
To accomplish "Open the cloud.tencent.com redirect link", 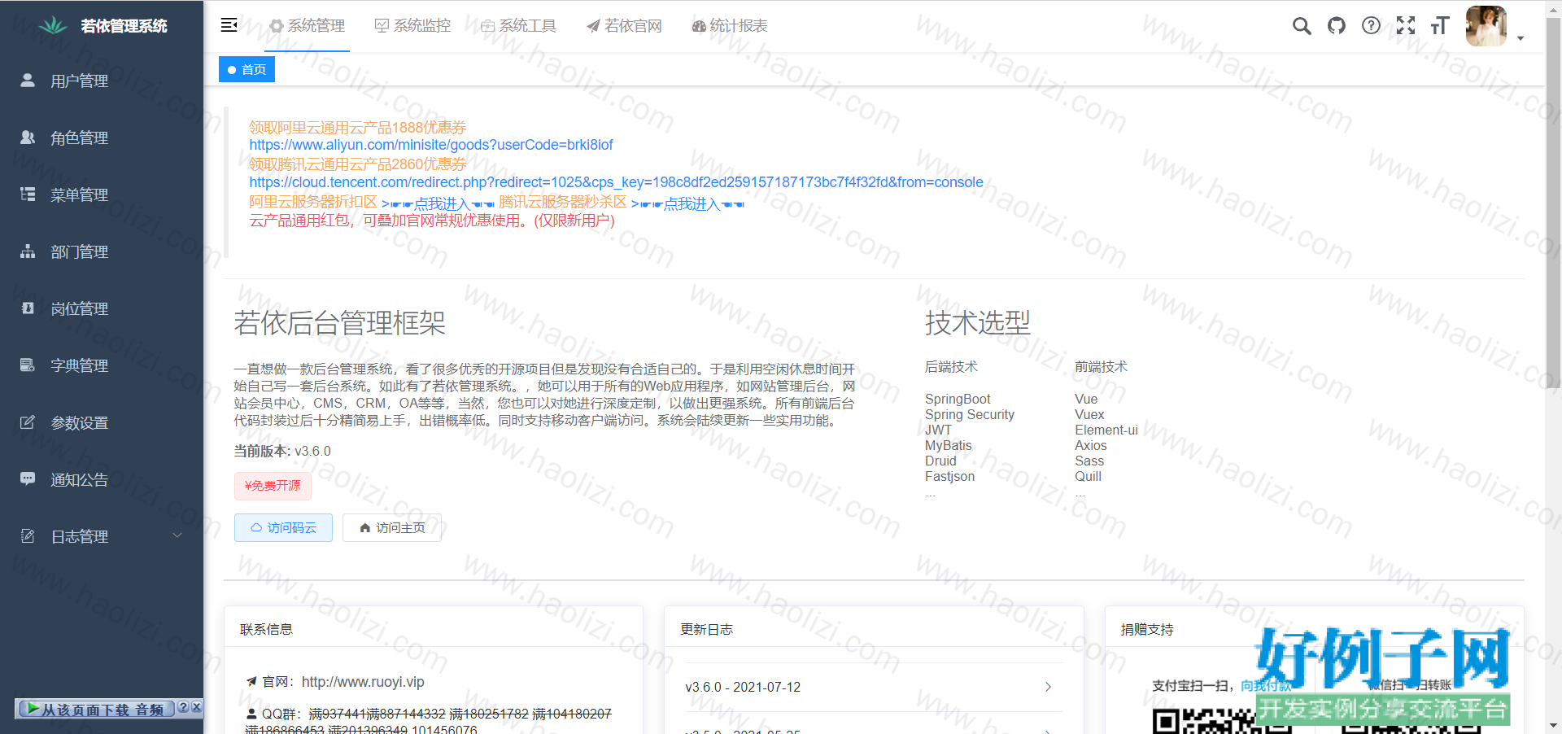I will pos(616,182).
